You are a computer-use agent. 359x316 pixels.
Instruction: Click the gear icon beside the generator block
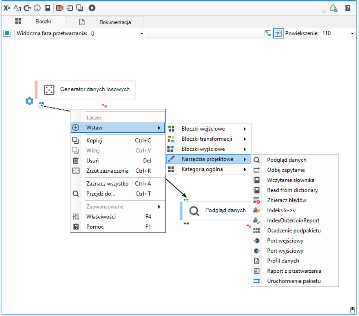pos(29,101)
